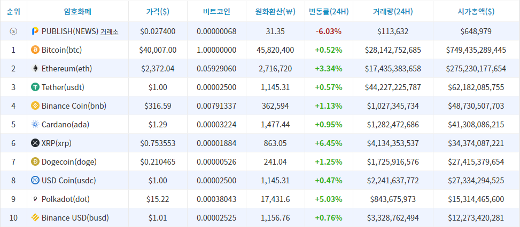Viewport: 520px width, 227px height.
Task: Click the PUBLISH(NEWS) coin logo icon
Action: (x=35, y=31)
